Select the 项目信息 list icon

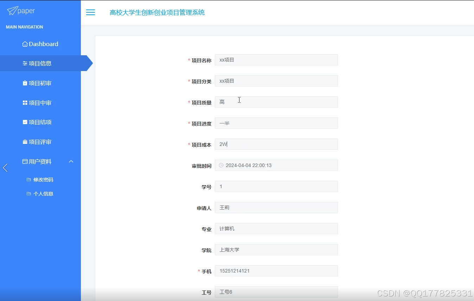(x=25, y=63)
